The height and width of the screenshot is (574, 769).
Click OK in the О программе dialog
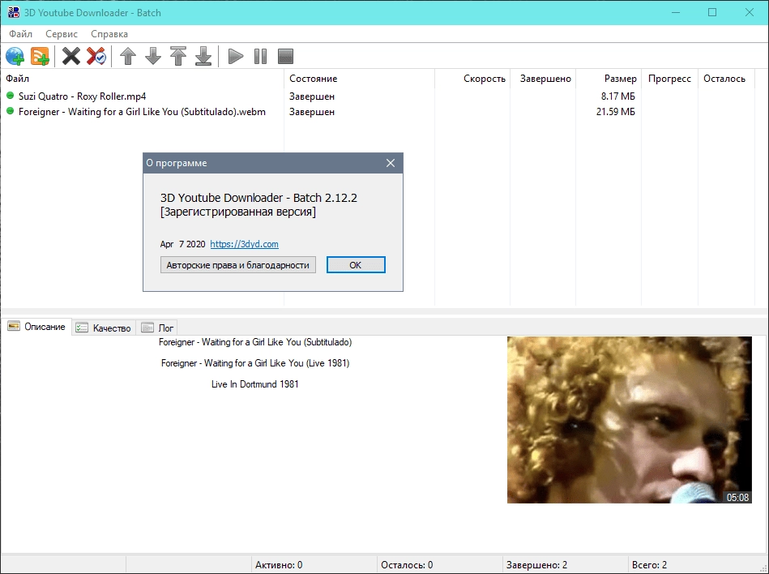click(356, 265)
